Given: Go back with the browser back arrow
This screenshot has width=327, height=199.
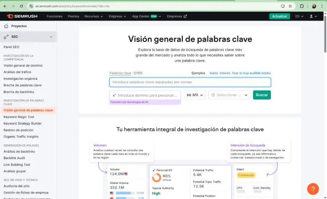Looking at the screenshot, I should [x=5, y=6].
